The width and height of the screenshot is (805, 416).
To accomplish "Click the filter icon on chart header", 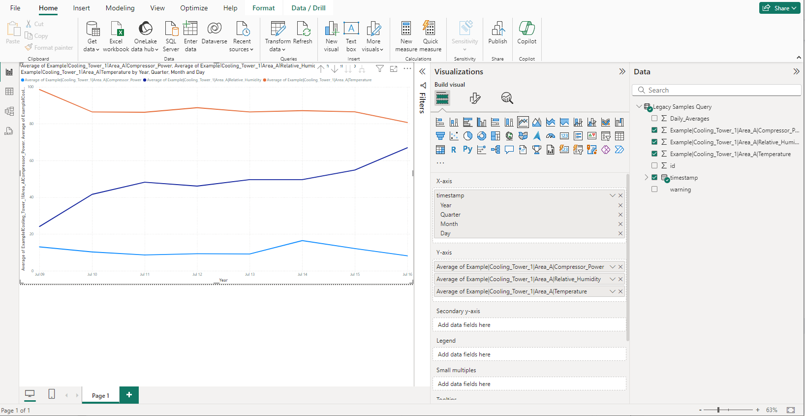I will pos(379,69).
